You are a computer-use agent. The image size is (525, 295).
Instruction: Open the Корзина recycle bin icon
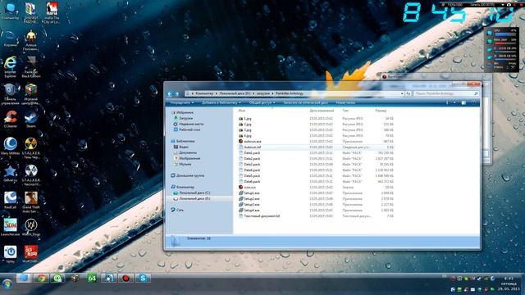pyautogui.click(x=10, y=39)
